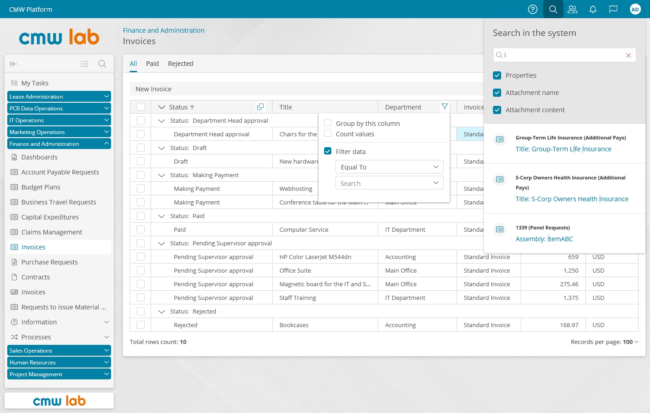This screenshot has height=413, width=650.
Task: Switch to the Paid tab
Action: (152, 64)
